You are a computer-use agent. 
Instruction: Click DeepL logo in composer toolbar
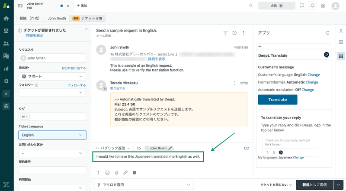point(135,173)
